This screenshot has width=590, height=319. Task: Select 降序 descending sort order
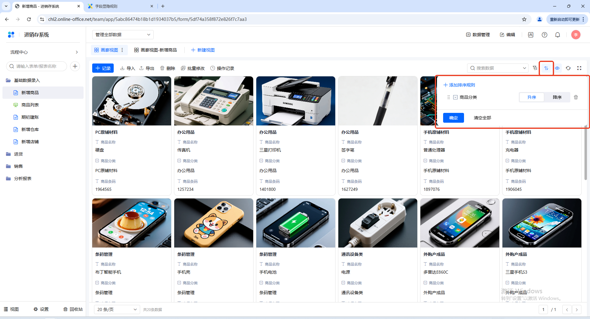click(557, 97)
